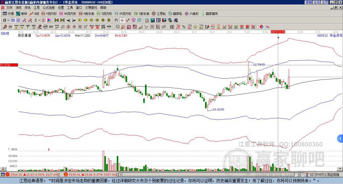Click the 极反通道 indicator label
The height and width of the screenshot is (184, 343).
coord(24,35)
